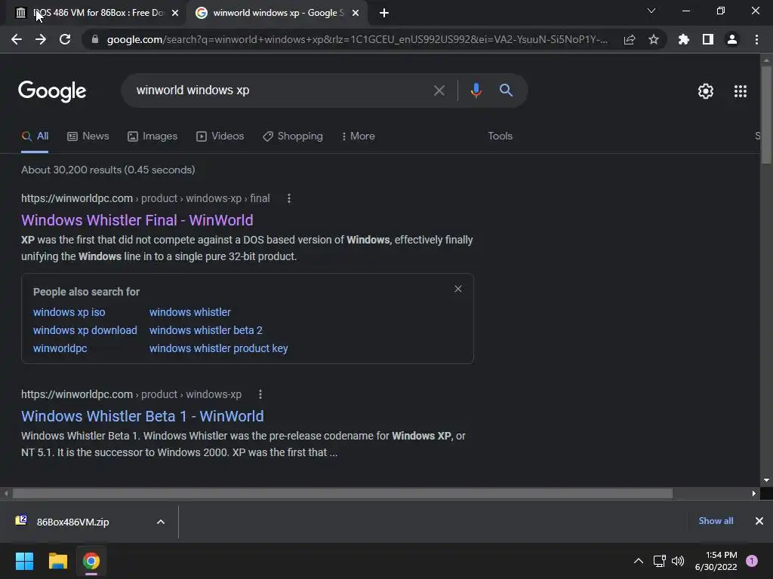773x579 pixels.
Task: Expand options for 86Box486VM.zip download
Action: coord(161,522)
